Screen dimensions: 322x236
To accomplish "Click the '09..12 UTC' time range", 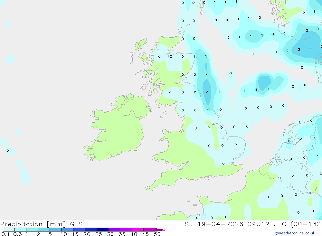I will coord(267,224).
